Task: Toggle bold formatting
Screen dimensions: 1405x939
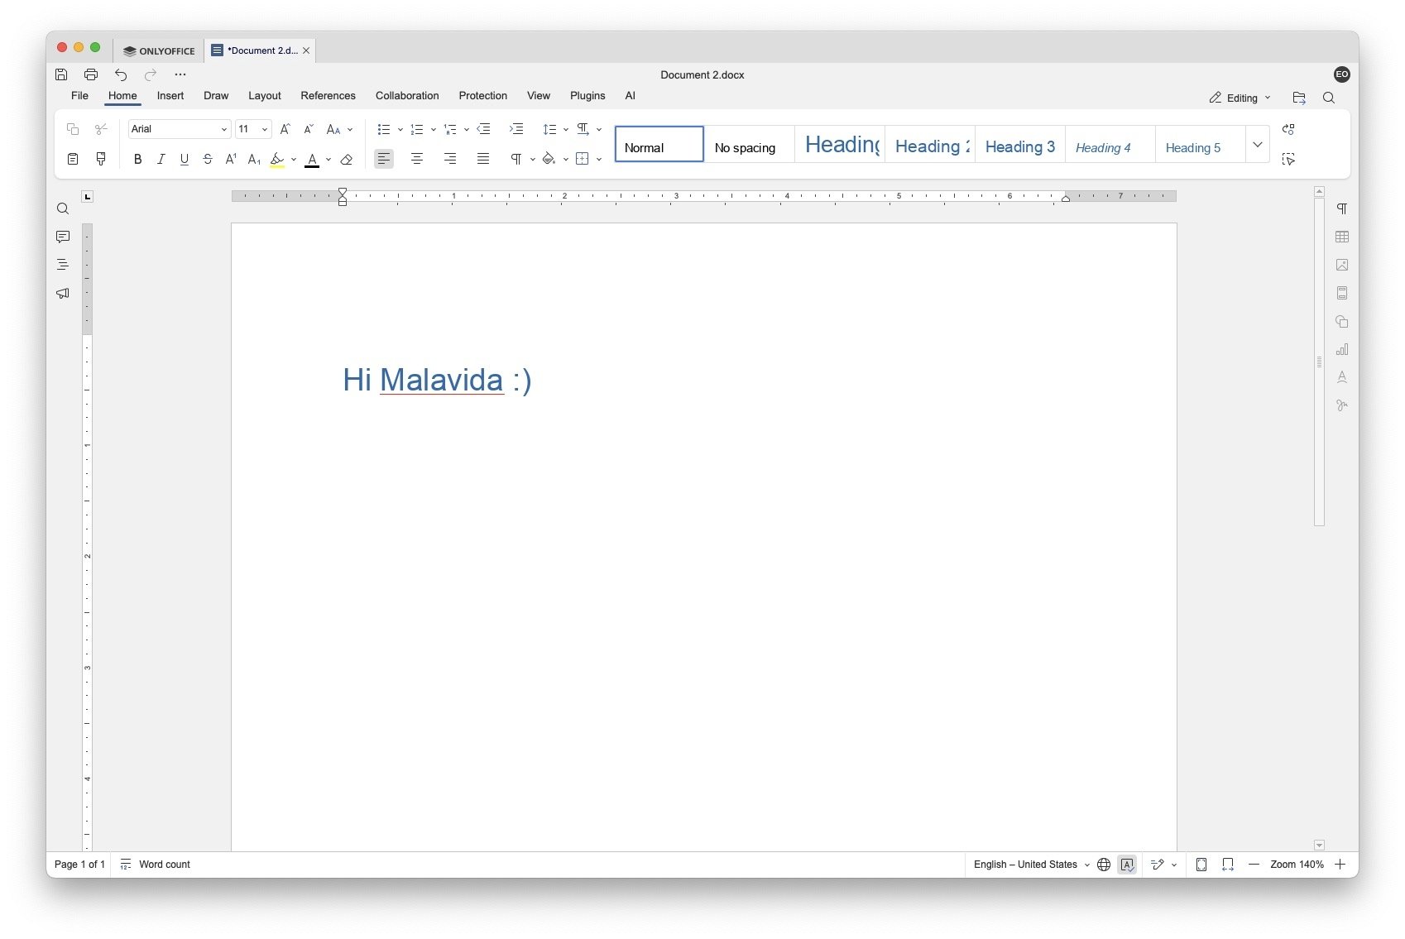Action: coord(137,159)
